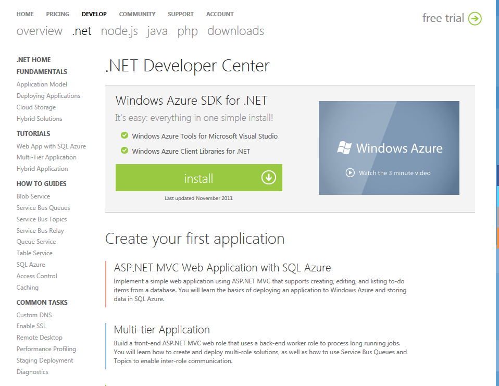Open Caching guide link

tap(28, 288)
